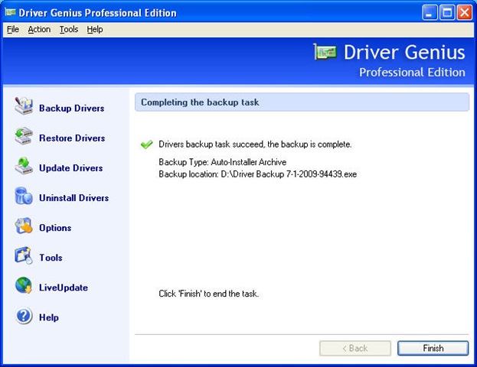Image resolution: width=477 pixels, height=367 pixels.
Task: Click the Update Drivers sidebar icon
Action: coord(24,166)
